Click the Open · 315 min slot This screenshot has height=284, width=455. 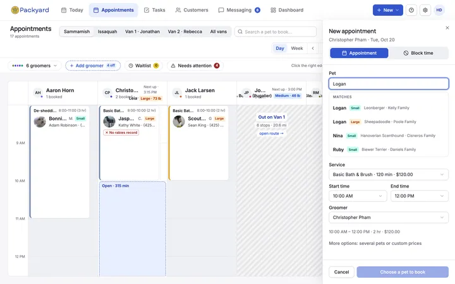(x=133, y=228)
